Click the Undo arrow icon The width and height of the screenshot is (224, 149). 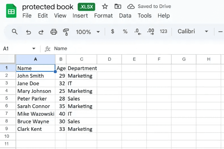pyautogui.click(x=28, y=32)
